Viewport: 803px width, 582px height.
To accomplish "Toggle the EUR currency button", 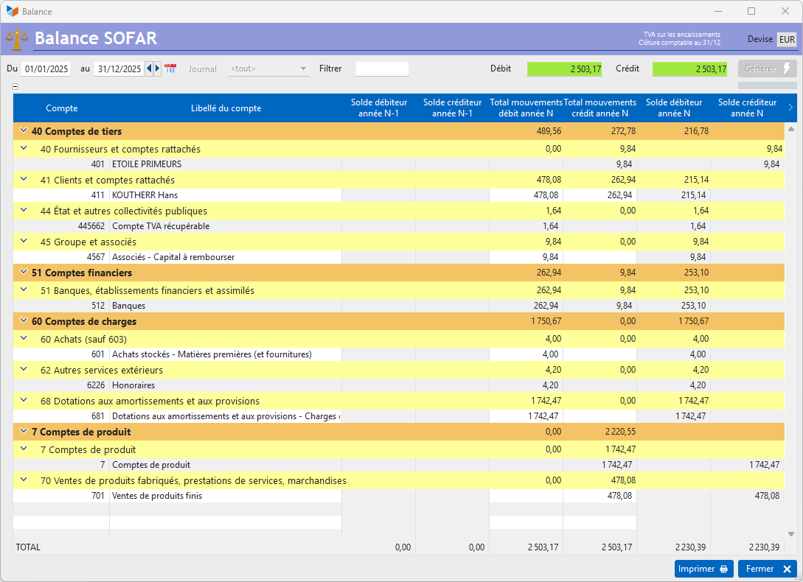I will pyautogui.click(x=787, y=39).
